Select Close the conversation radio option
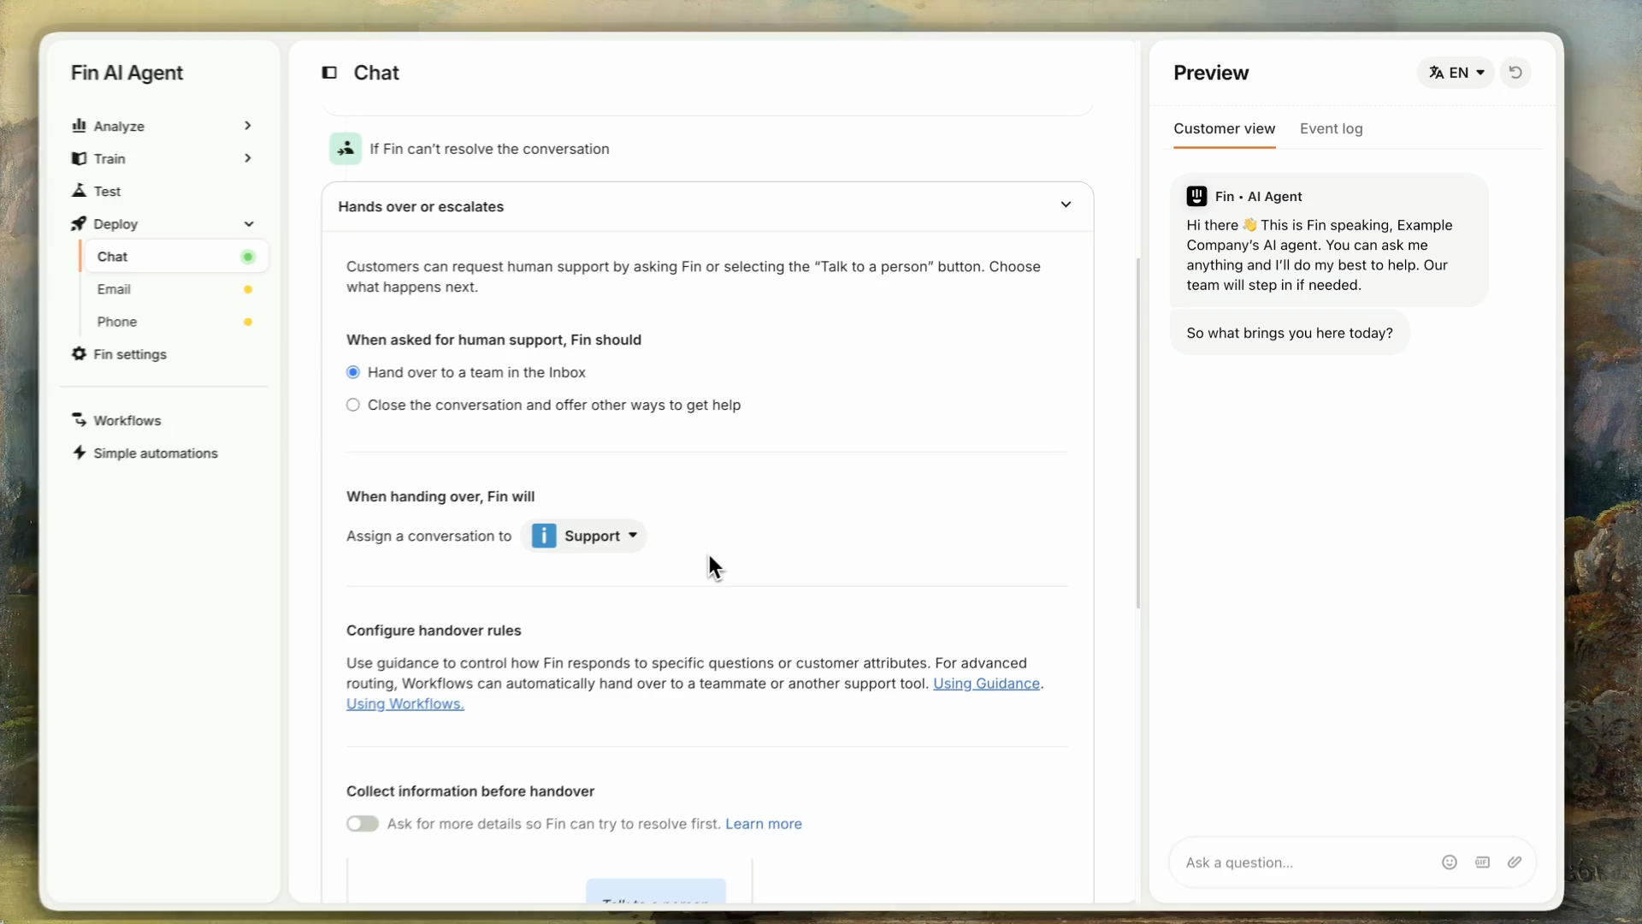 point(353,405)
